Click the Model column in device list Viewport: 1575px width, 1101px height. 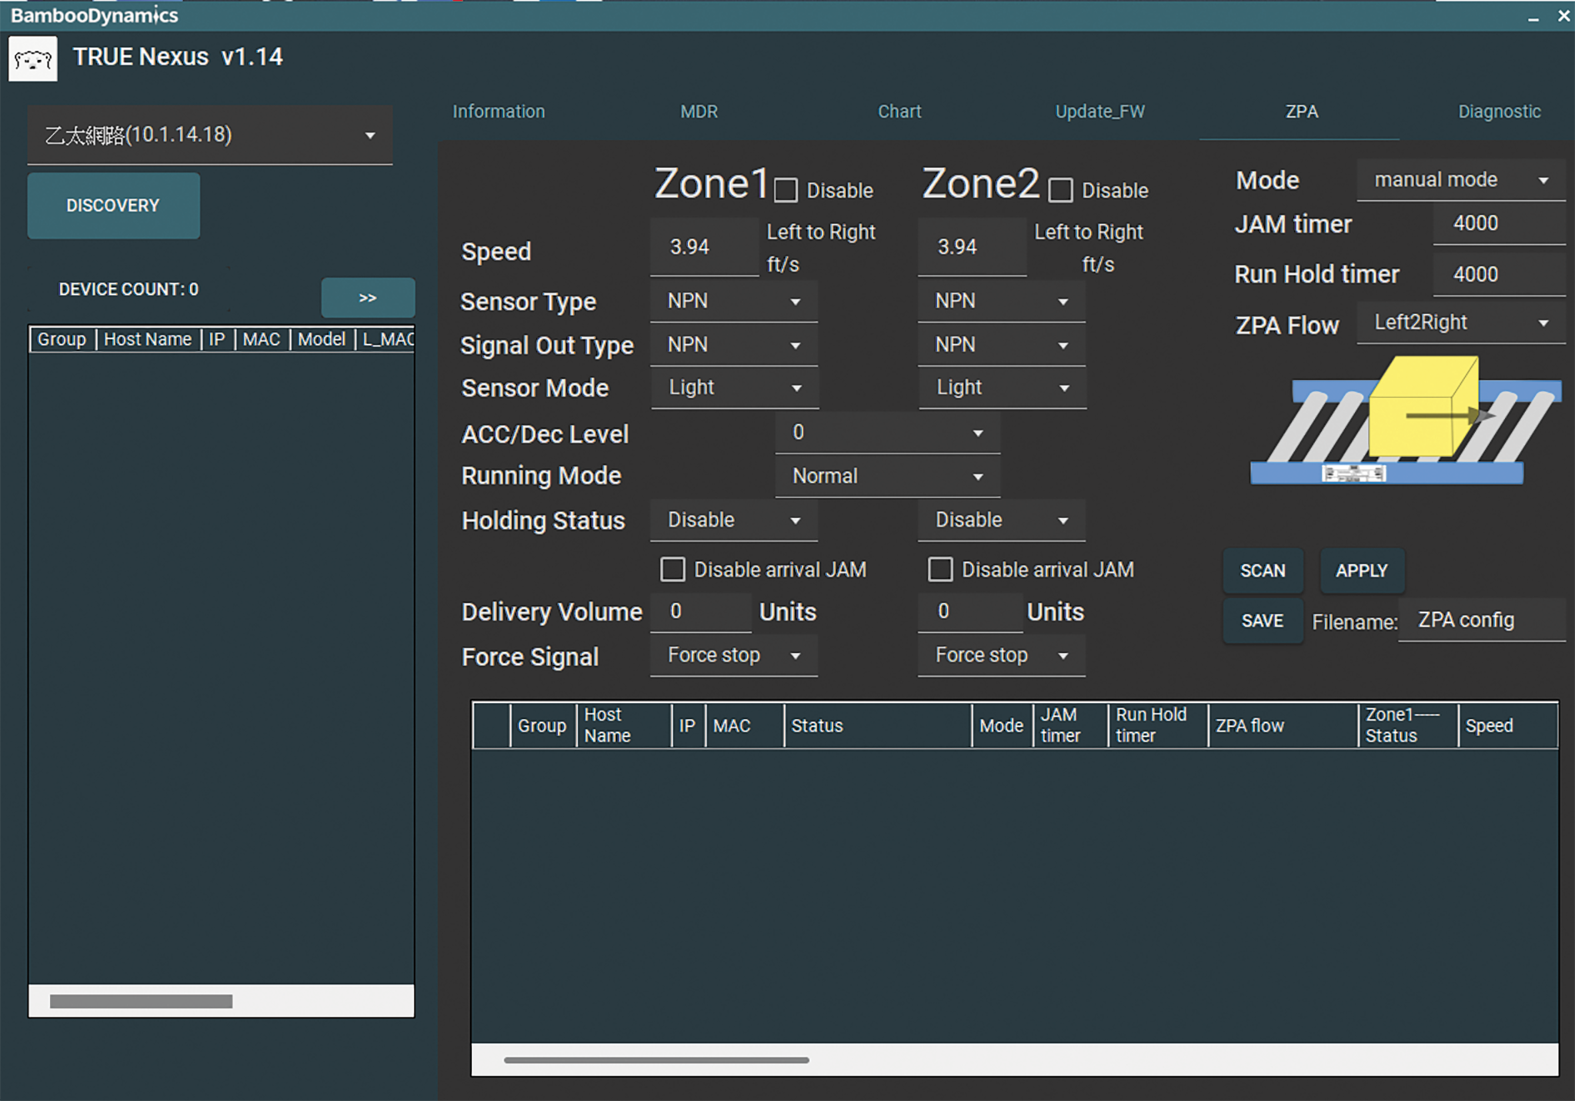click(x=321, y=339)
